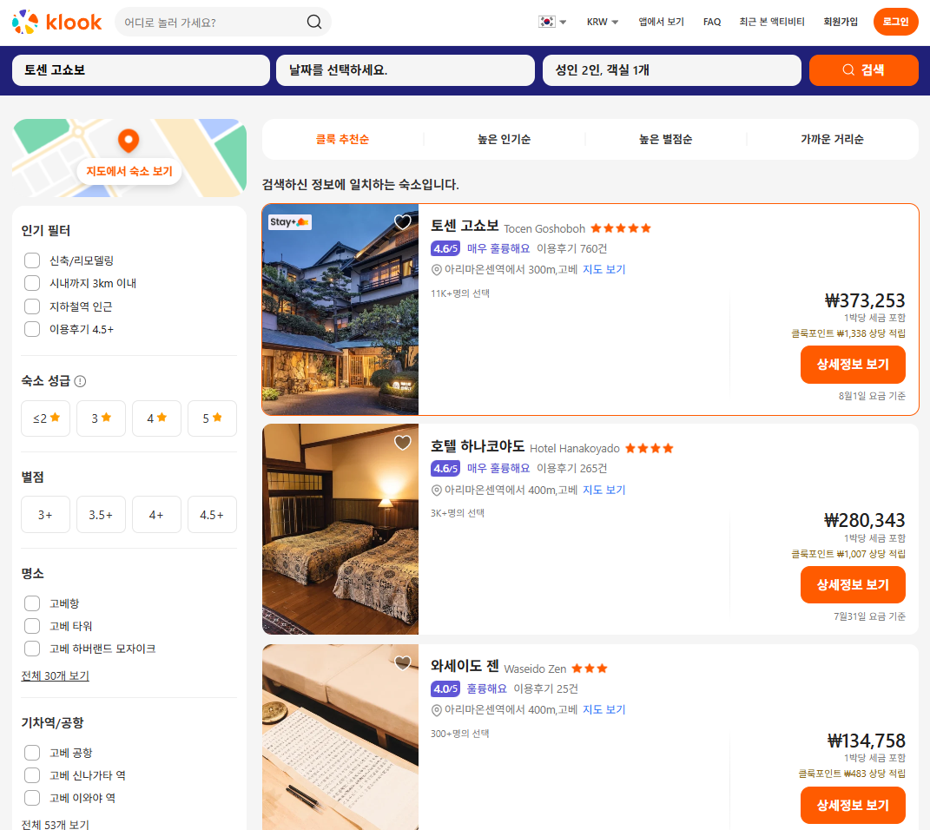This screenshot has width=930, height=830.
Task: Expand 전체 53개 보기 stations list
Action: (56, 825)
